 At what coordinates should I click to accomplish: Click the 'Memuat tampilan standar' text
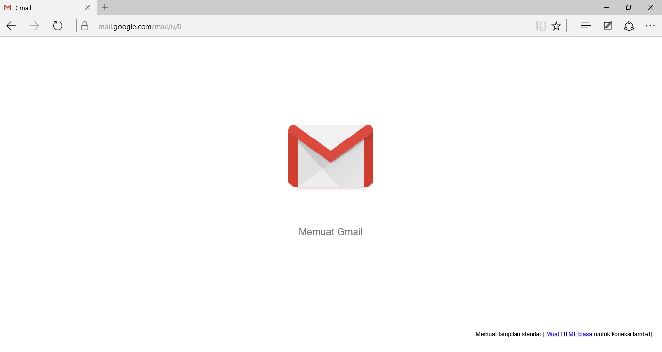pos(508,334)
